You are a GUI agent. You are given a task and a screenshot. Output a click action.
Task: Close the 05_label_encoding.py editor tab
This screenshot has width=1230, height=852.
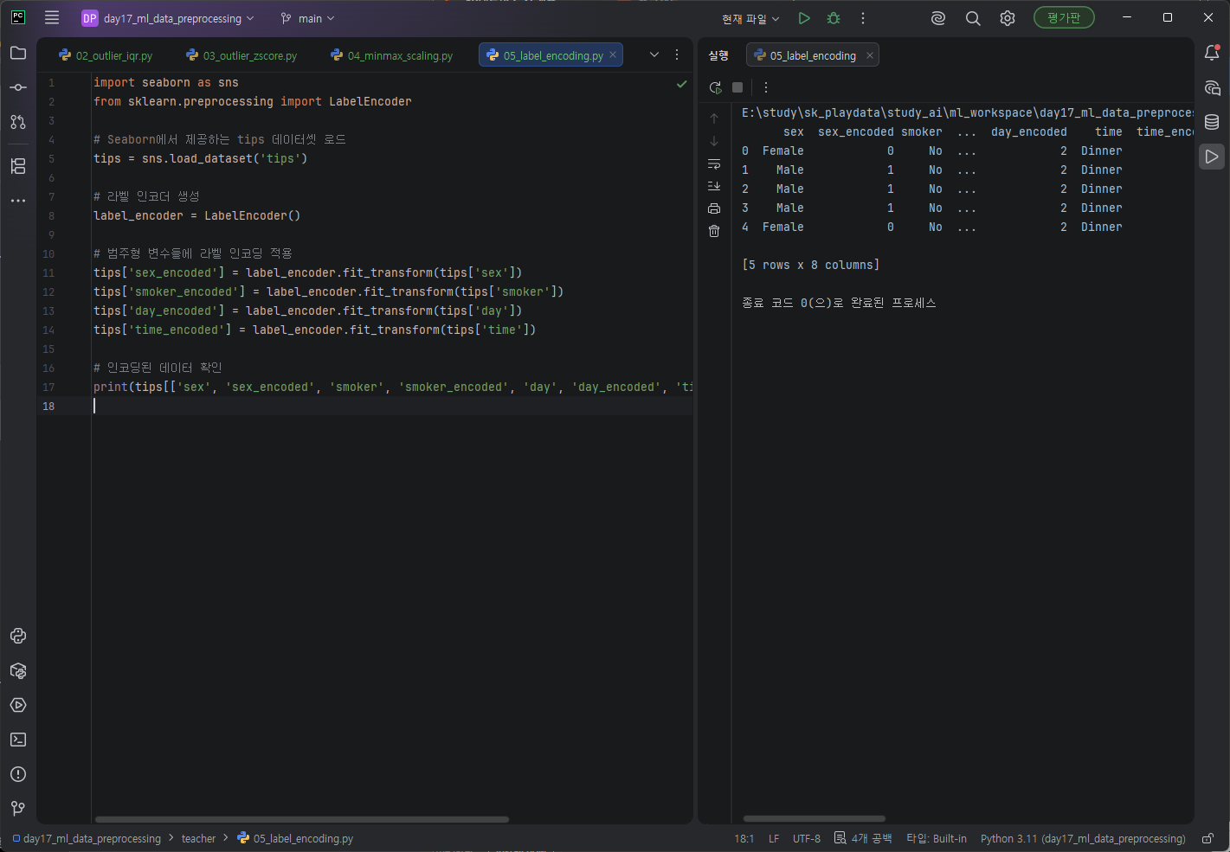[x=613, y=54]
